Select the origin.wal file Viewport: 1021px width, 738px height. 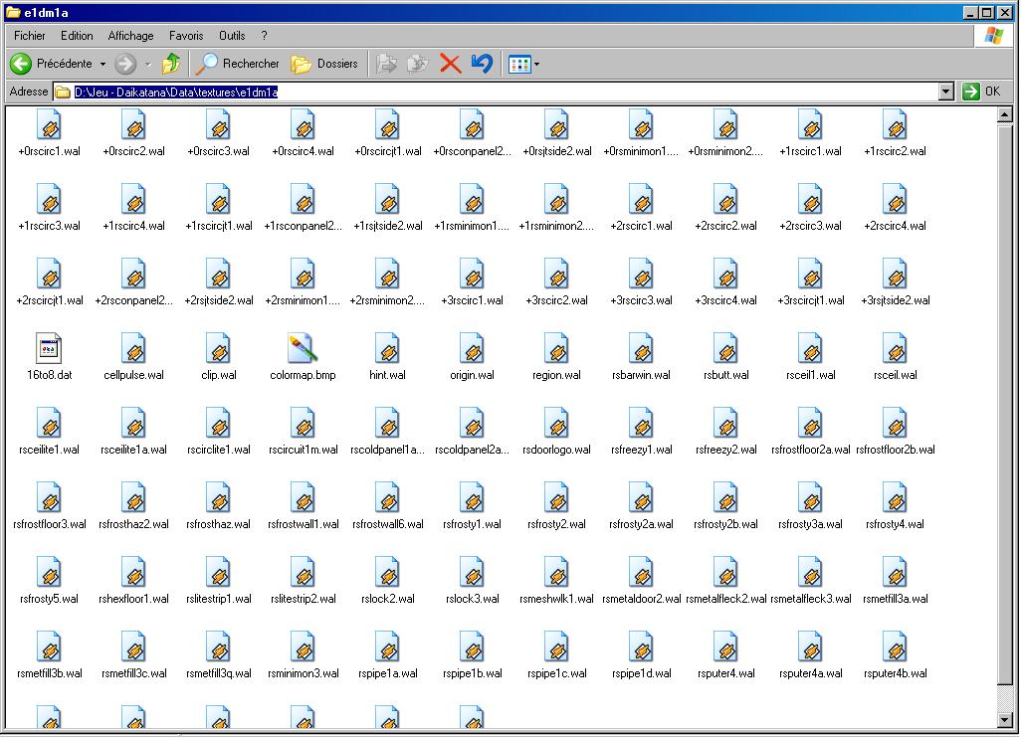472,349
